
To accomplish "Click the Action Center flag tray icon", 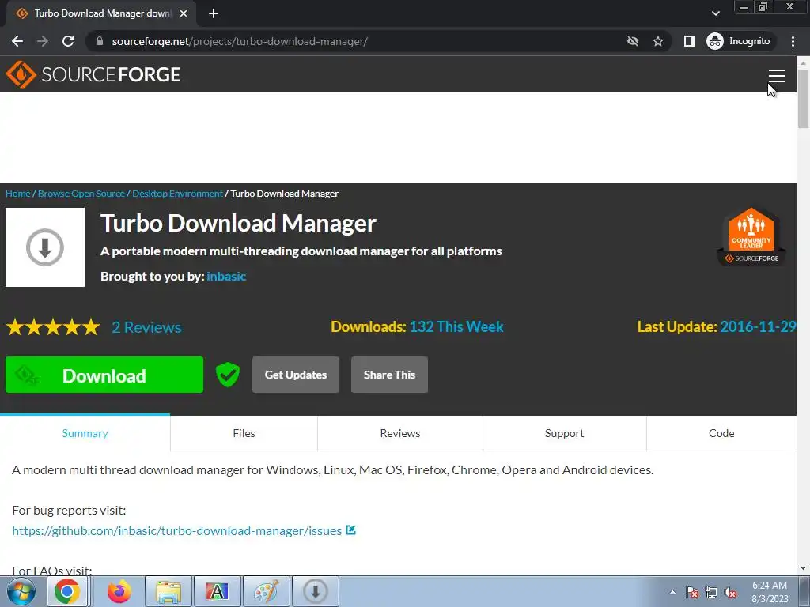I will (x=692, y=592).
